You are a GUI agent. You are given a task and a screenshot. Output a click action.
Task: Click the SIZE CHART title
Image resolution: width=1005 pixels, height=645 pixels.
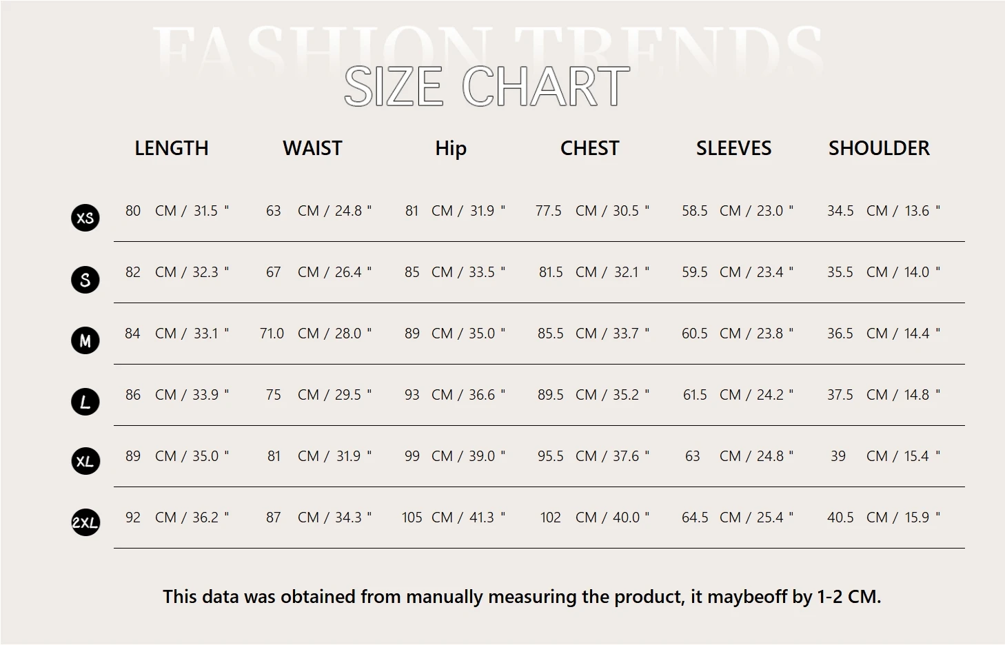tap(487, 87)
